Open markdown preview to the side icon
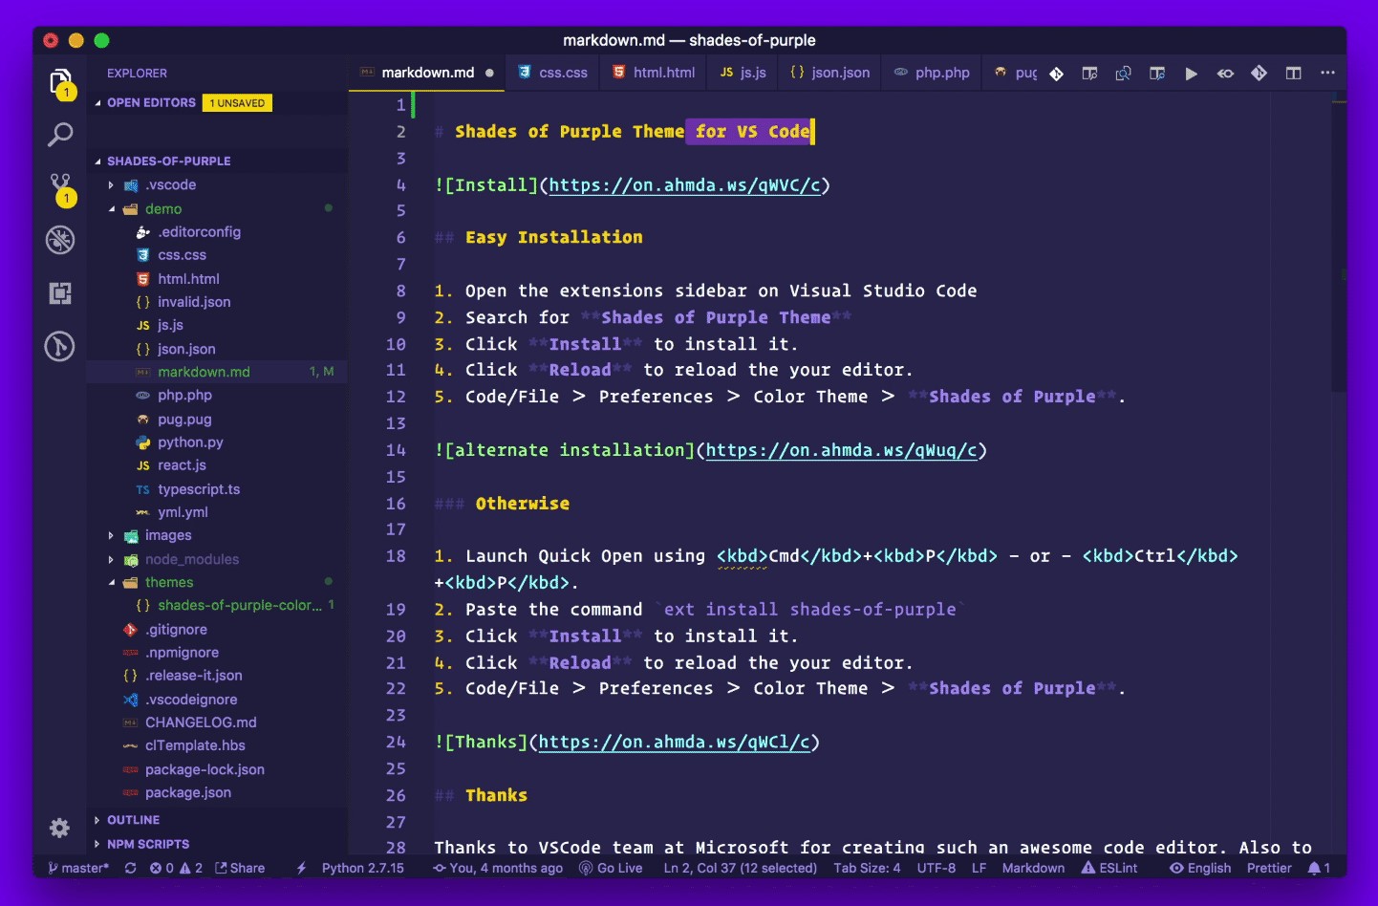Screen dimensions: 1378x906 pos(1089,74)
